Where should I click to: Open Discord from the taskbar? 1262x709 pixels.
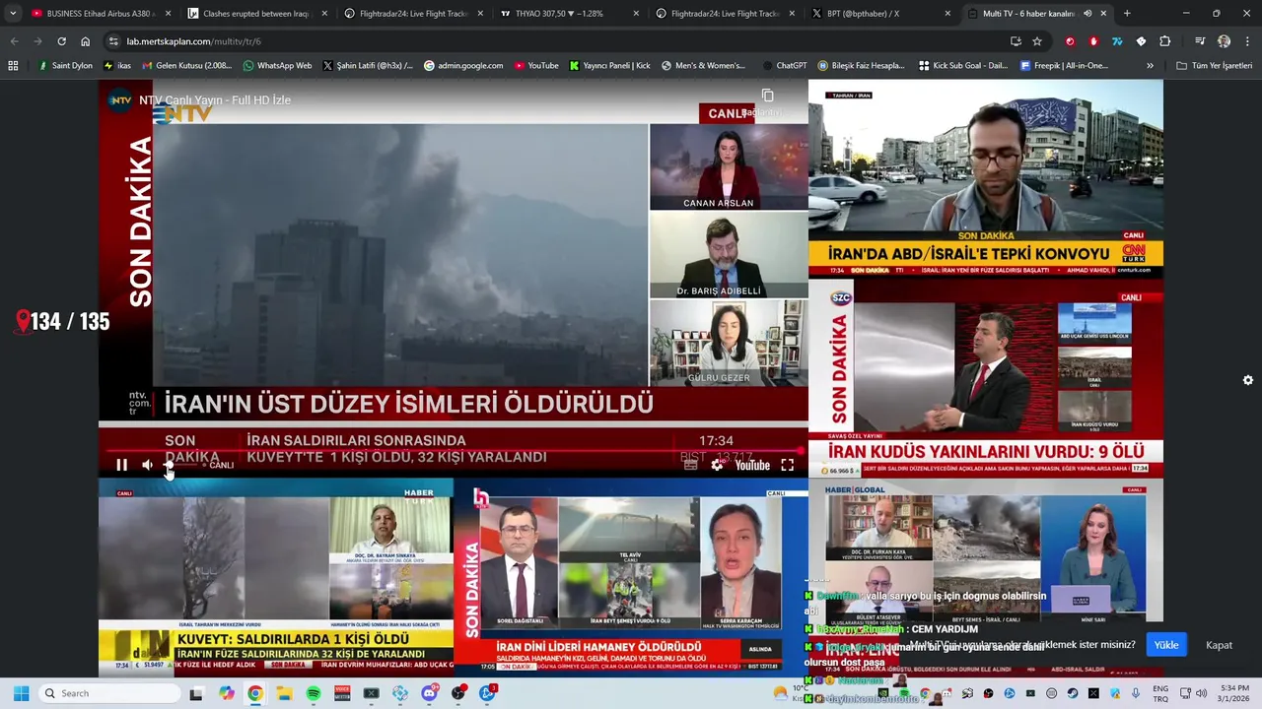pos(429,693)
